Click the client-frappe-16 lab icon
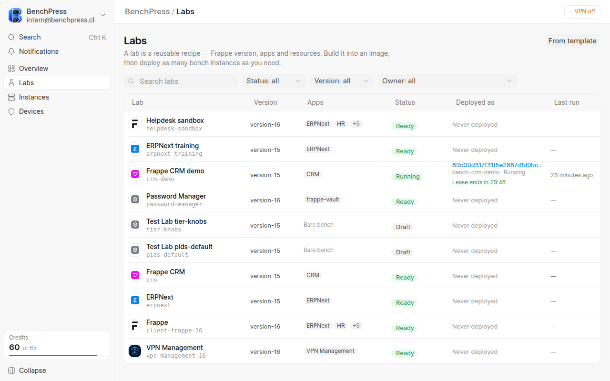This screenshot has width=610, height=381. click(x=135, y=326)
